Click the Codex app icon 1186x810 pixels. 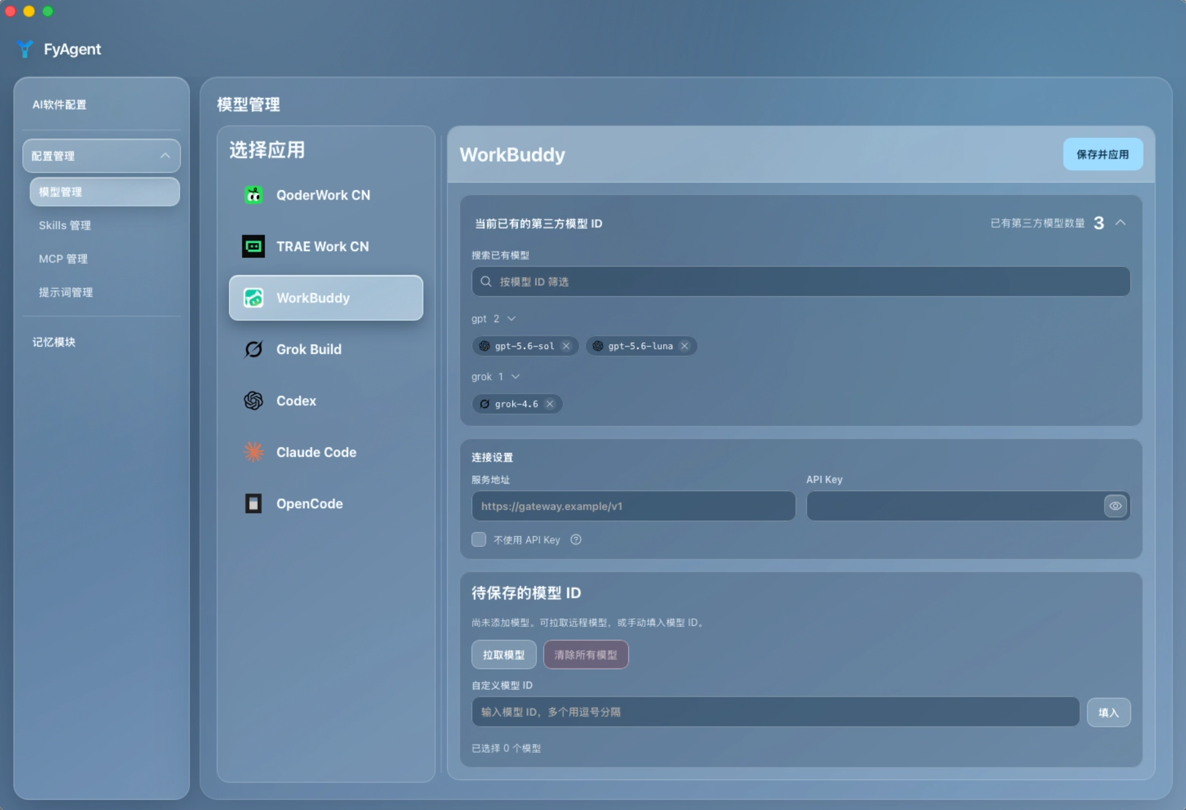click(x=253, y=401)
